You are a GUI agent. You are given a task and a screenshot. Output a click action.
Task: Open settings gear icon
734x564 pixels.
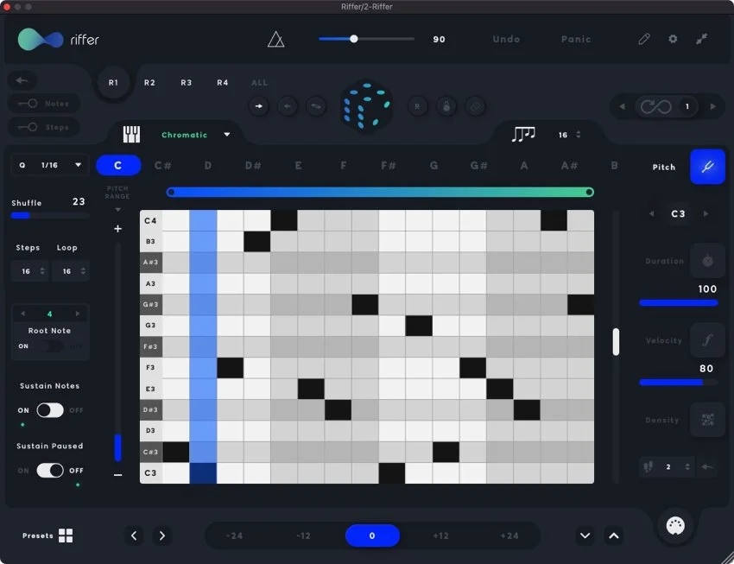[x=673, y=39]
